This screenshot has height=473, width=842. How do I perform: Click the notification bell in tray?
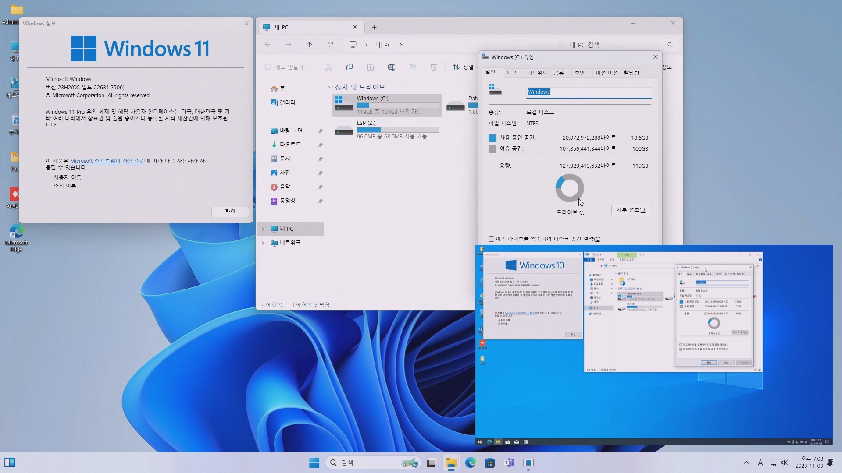[830, 462]
